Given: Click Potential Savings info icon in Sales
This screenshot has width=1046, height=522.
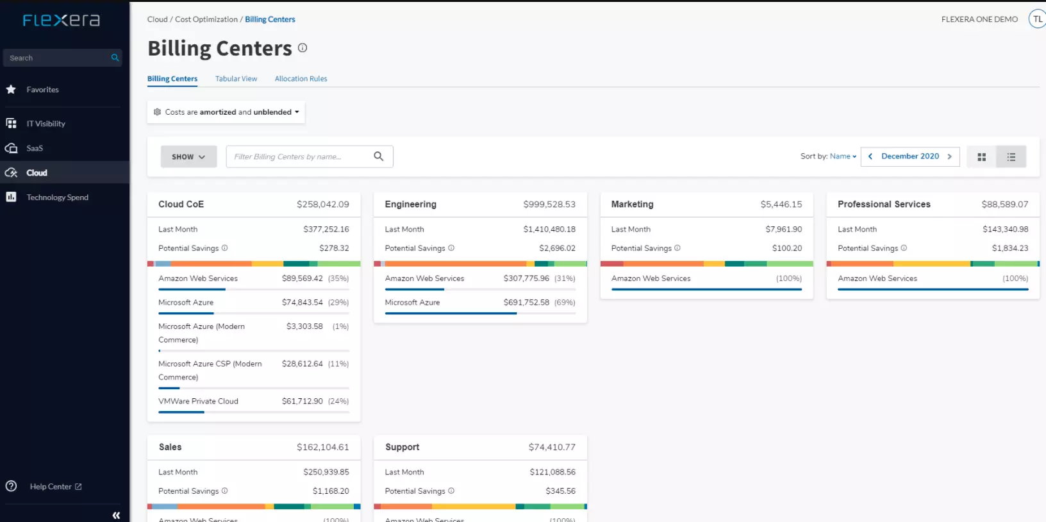Looking at the screenshot, I should 224,491.
